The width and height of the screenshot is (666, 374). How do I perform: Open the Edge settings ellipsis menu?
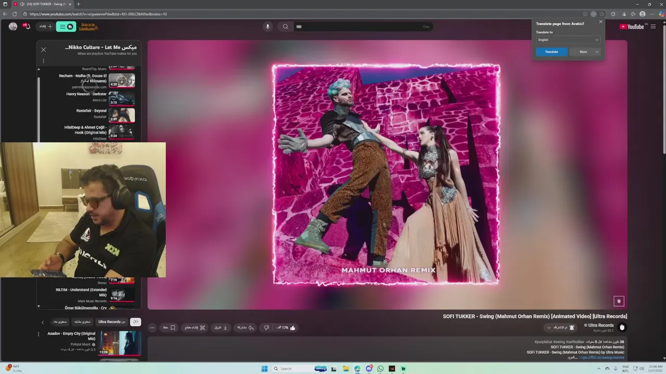(x=652, y=14)
